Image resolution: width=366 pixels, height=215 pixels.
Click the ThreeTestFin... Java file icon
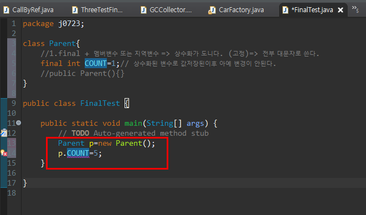pyautogui.click(x=75, y=10)
